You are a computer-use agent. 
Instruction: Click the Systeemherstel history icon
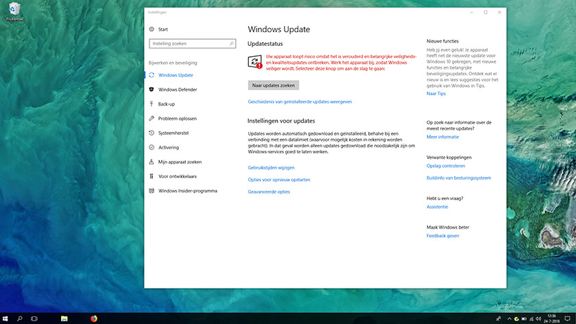[152, 133]
